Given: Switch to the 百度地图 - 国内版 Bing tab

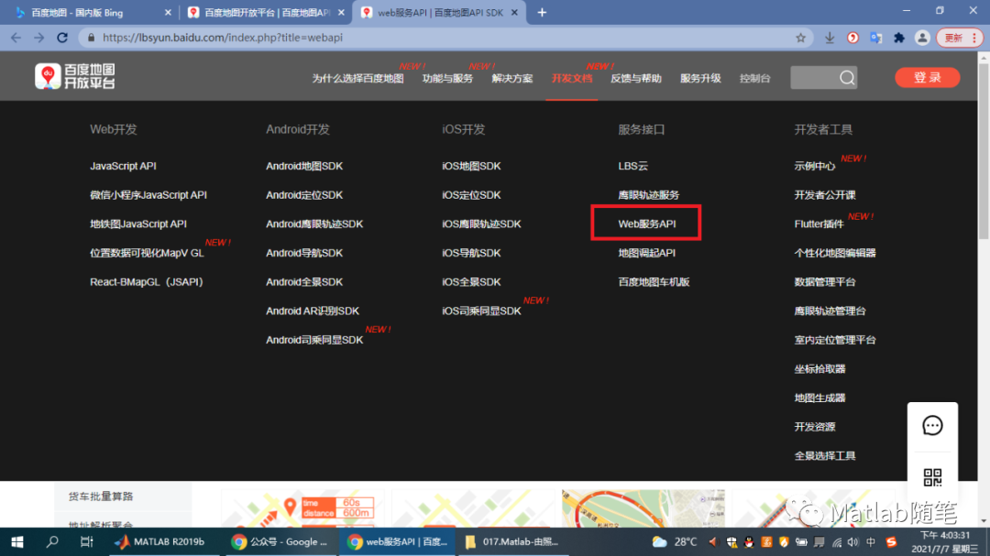Looking at the screenshot, I should click(90, 13).
